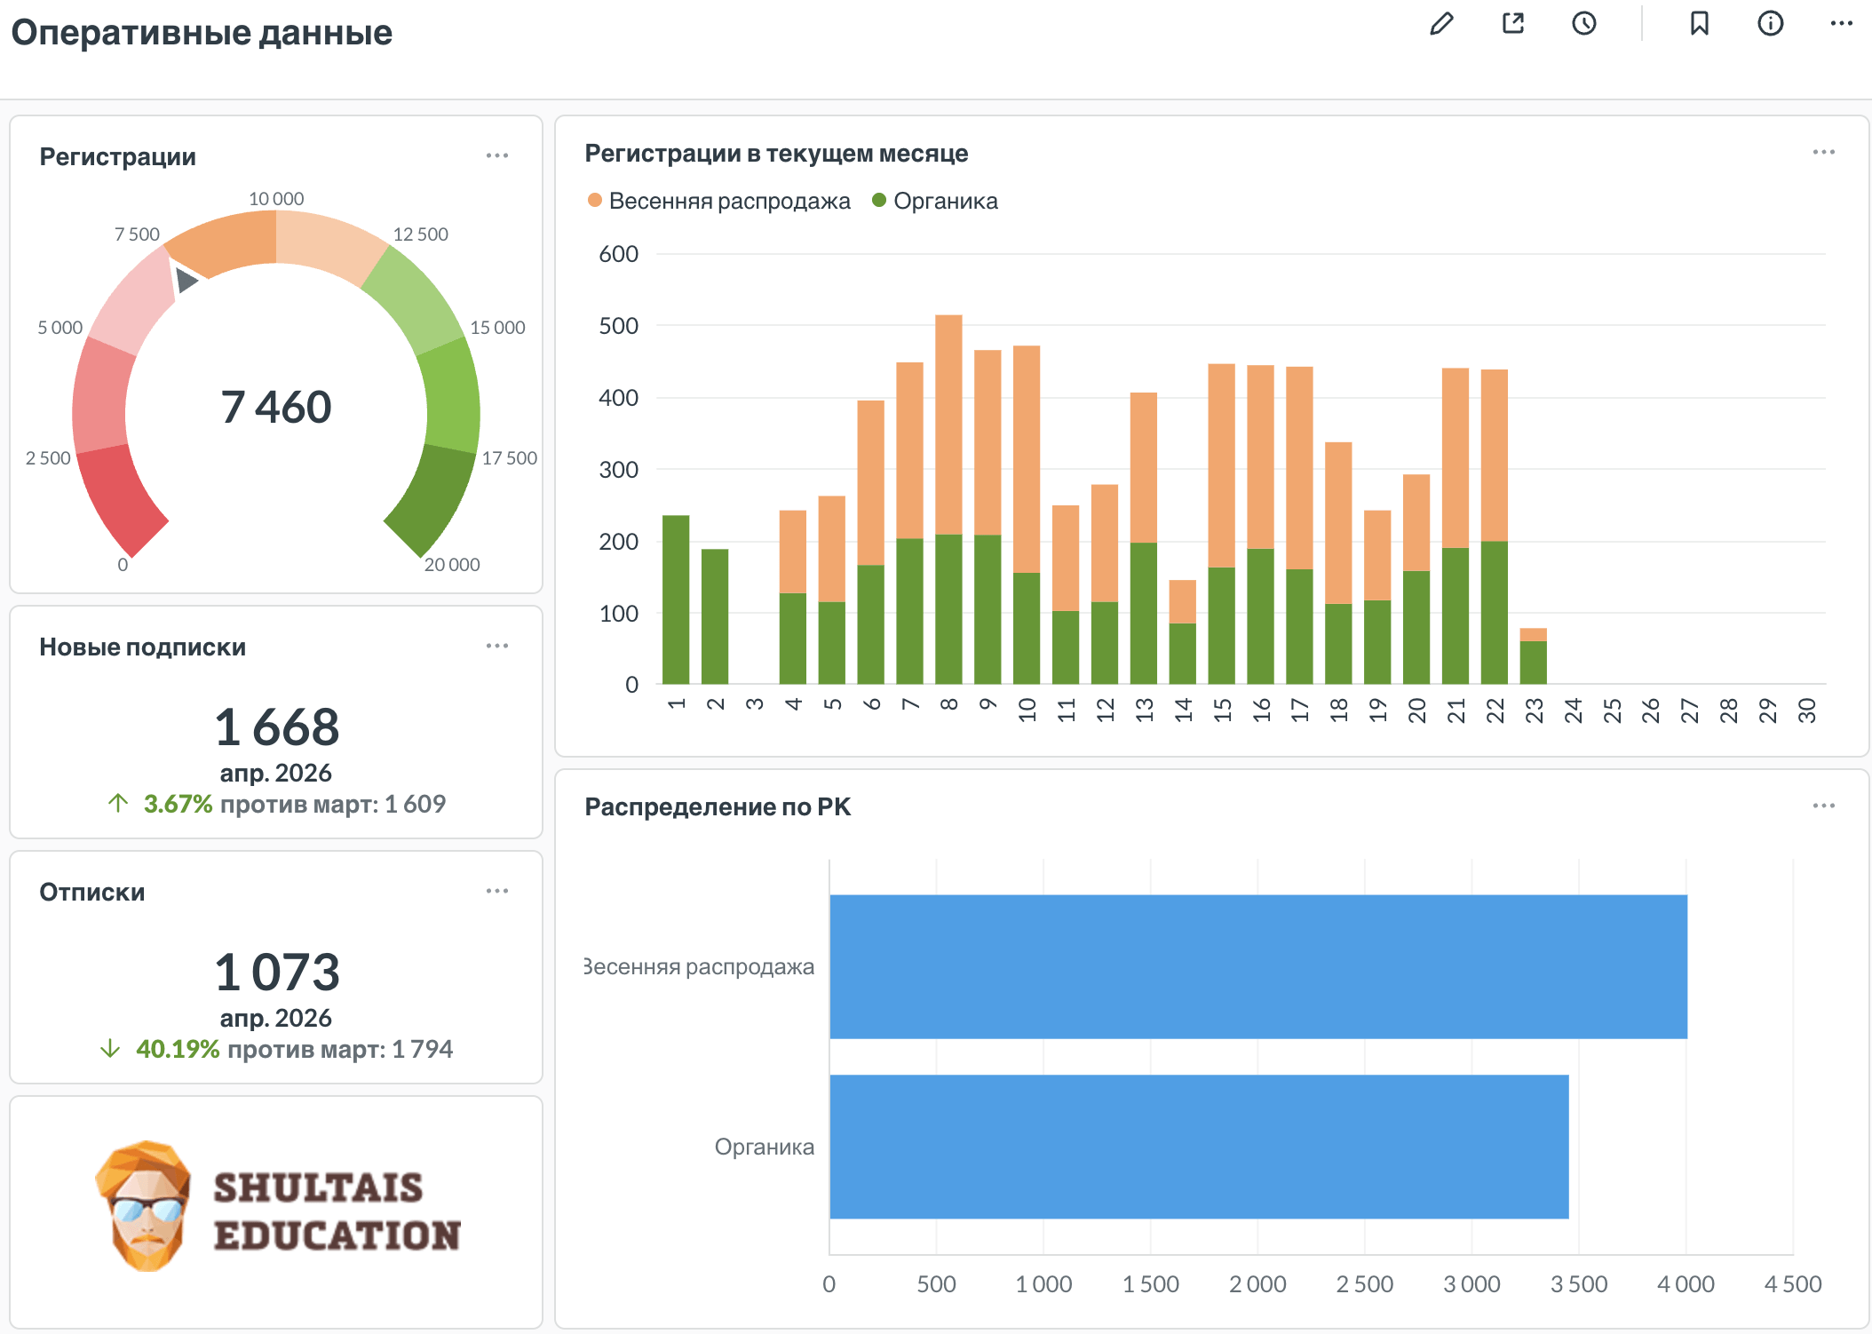This screenshot has width=1872, height=1334.
Task: Click the gauge needle pointer marker
Action: (x=185, y=281)
